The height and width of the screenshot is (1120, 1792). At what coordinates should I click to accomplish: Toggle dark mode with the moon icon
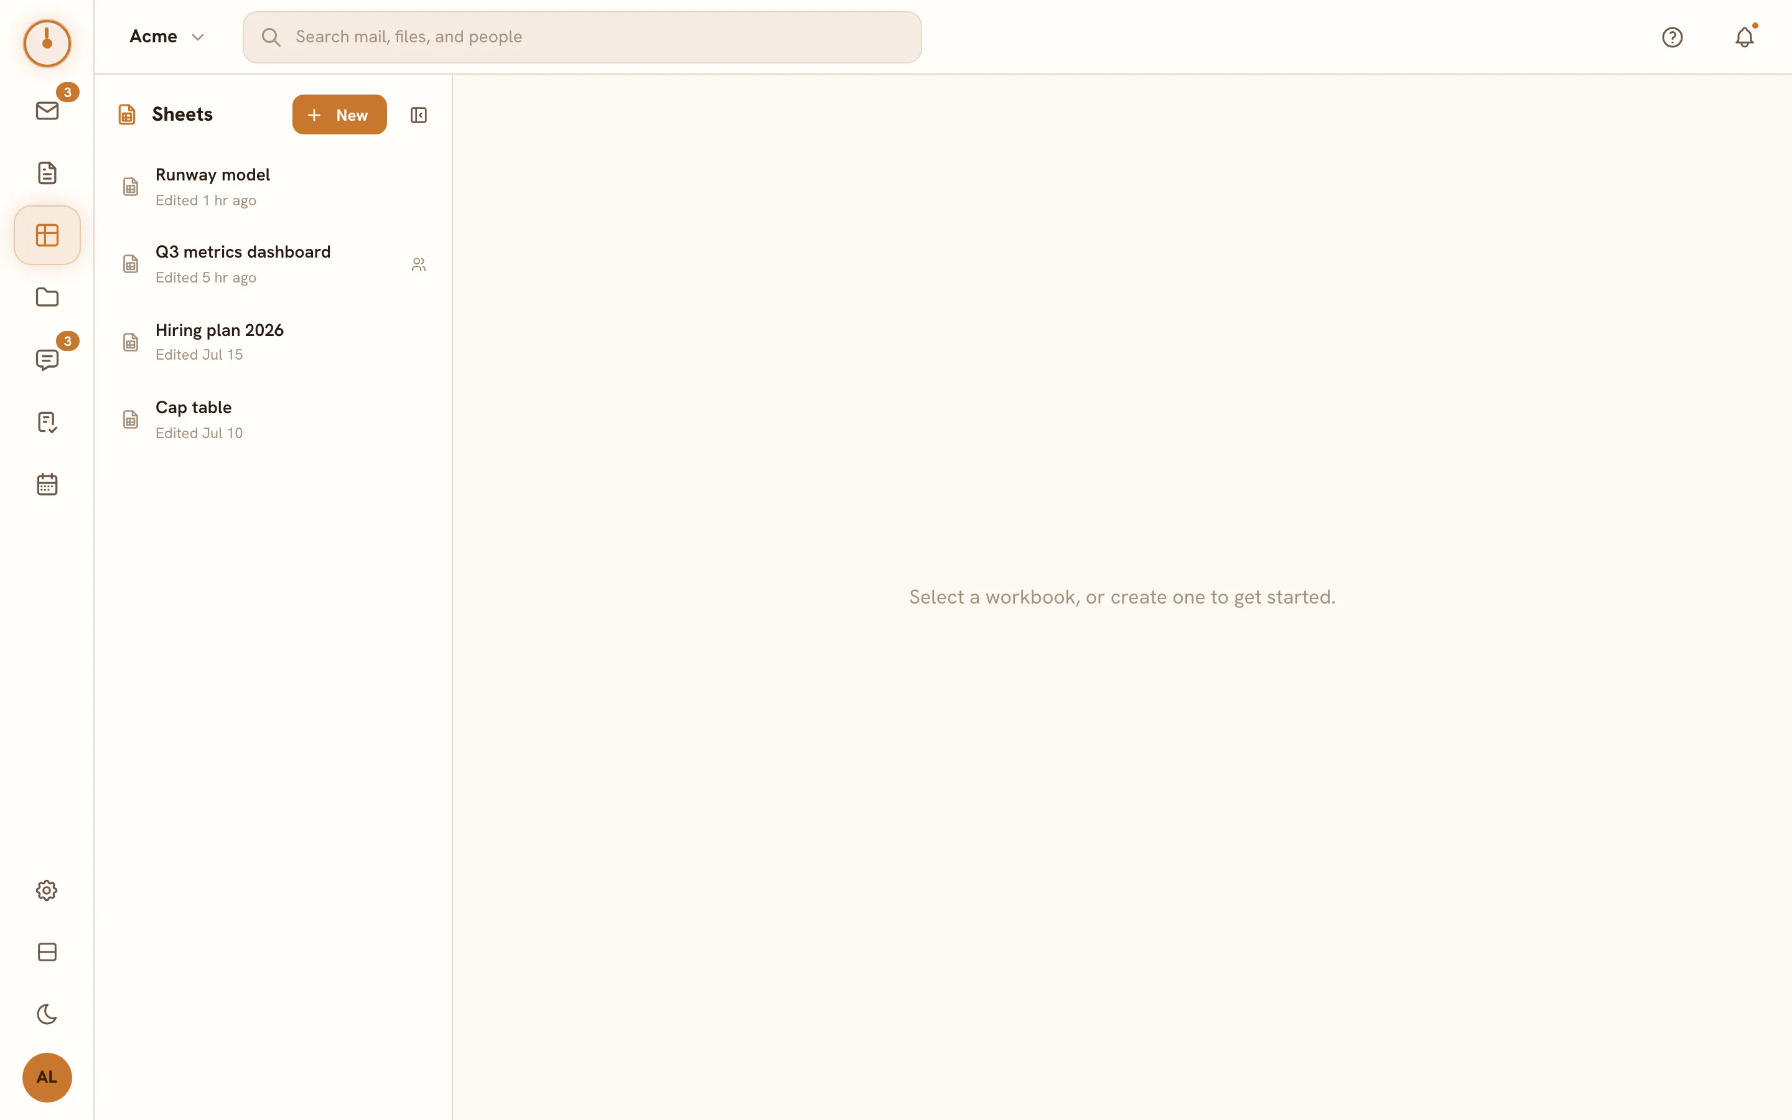coord(47,1015)
